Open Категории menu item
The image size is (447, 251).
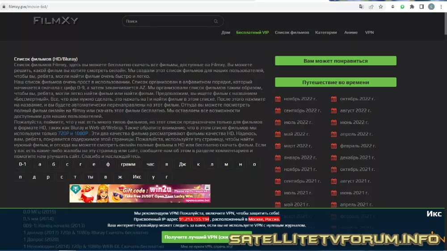click(x=326, y=32)
